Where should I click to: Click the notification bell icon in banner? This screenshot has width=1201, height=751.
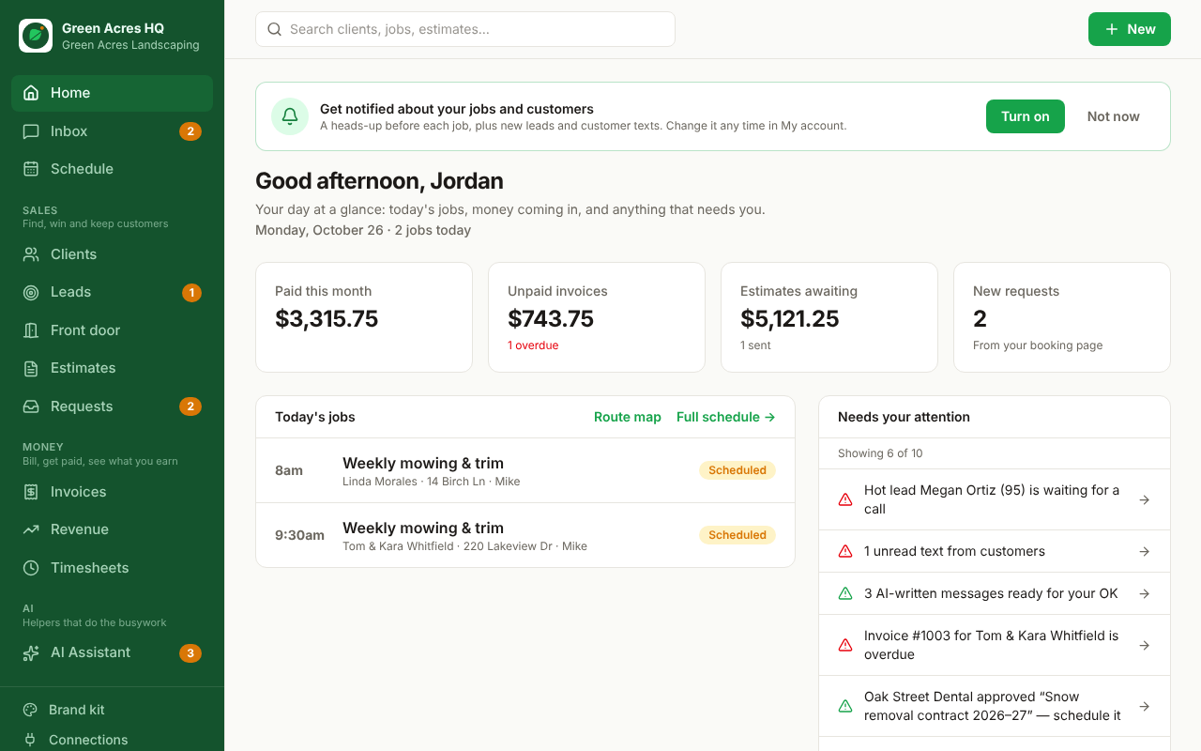[x=290, y=116]
